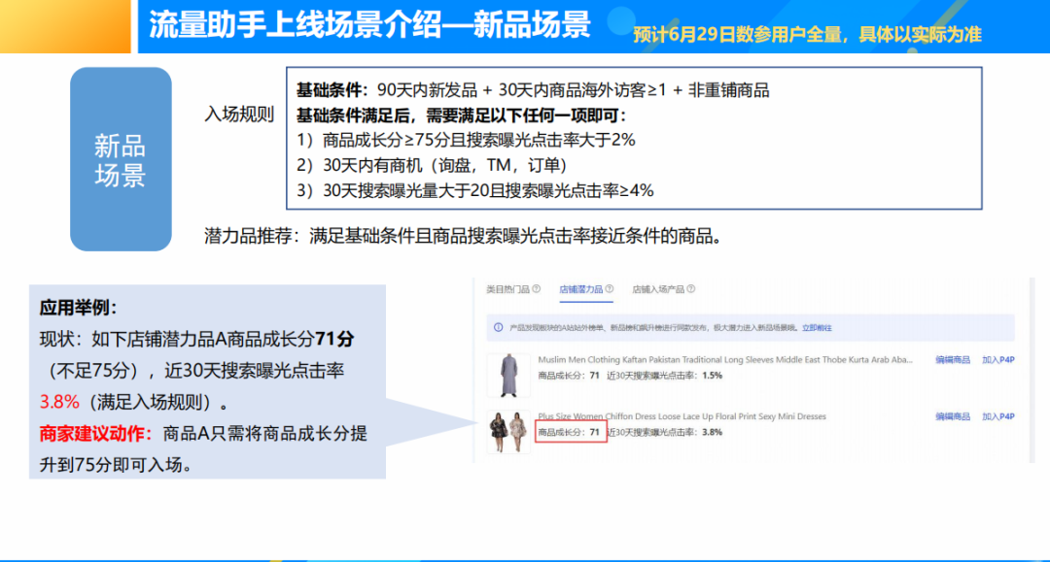Click 加入P4P for the Kaftan Thobe item
This screenshot has width=1050, height=562.
pyautogui.click(x=997, y=359)
